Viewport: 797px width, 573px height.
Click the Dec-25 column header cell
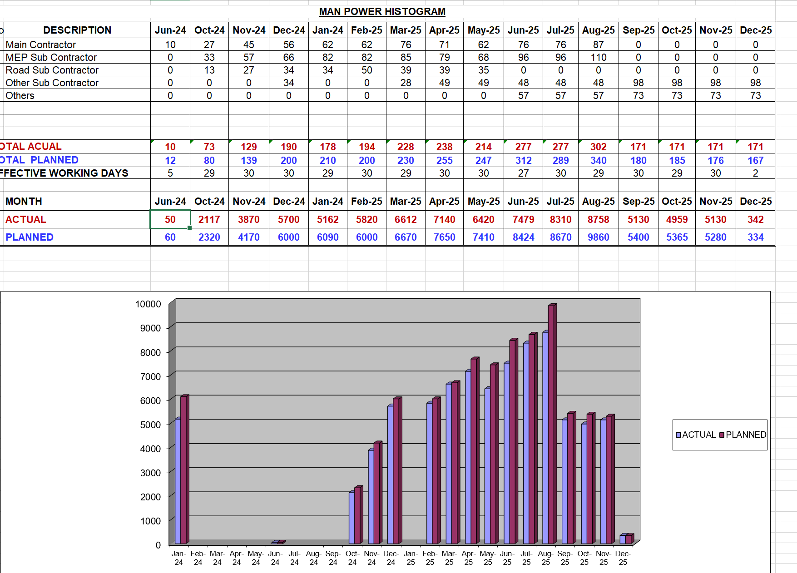tap(755, 30)
